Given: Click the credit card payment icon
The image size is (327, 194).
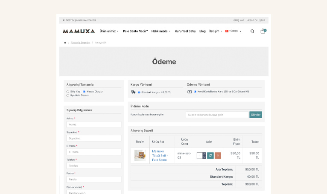Looking at the screenshot, I should point(190,92).
